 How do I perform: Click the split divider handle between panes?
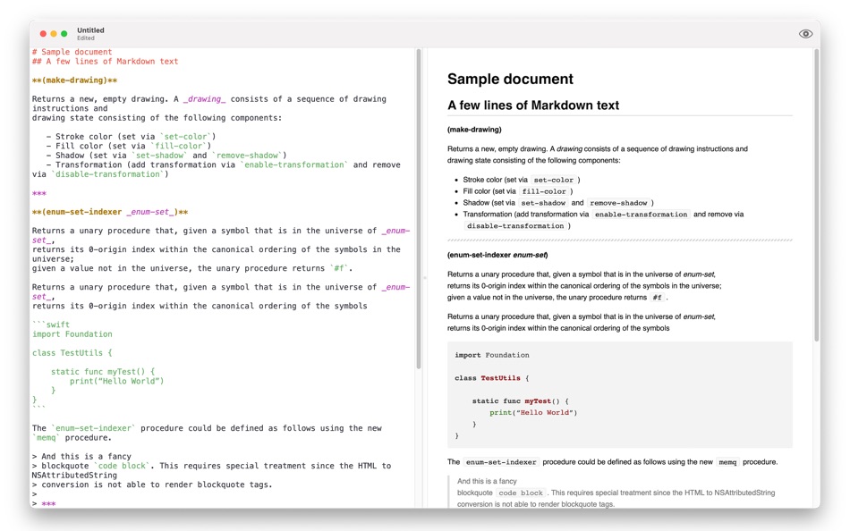[424, 277]
